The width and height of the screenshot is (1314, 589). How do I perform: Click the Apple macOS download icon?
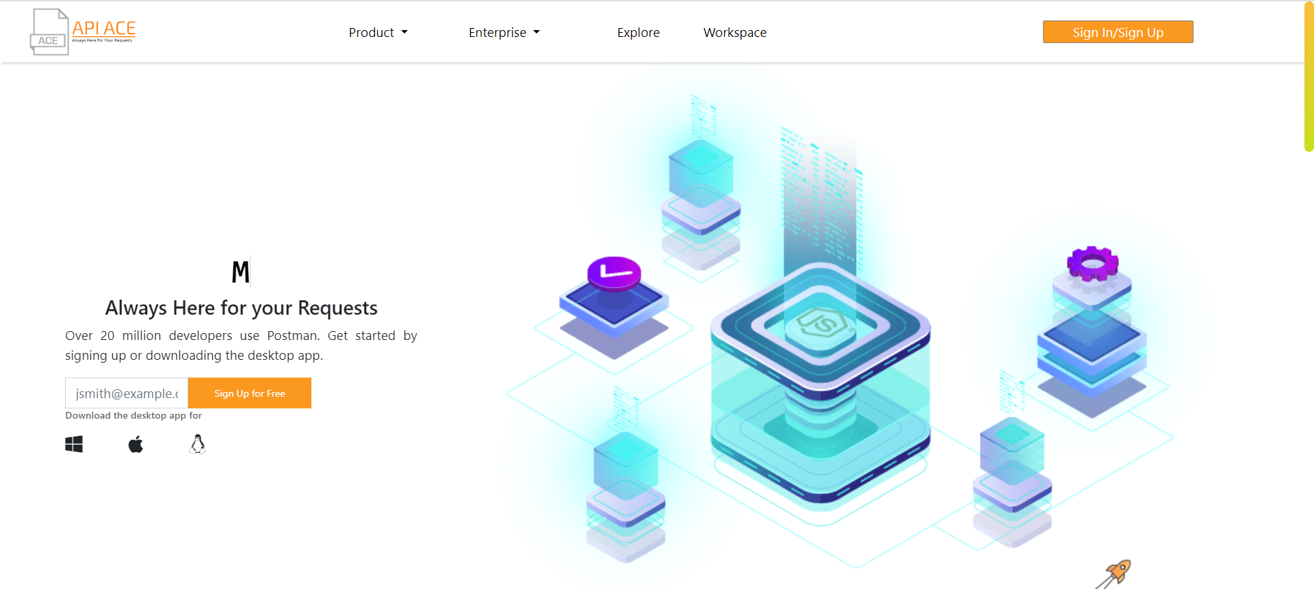pos(136,445)
